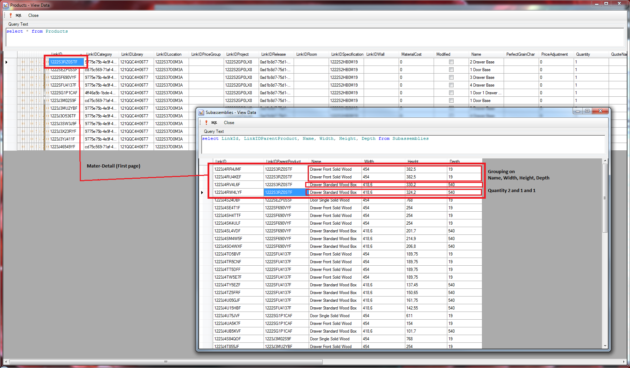Sort by LinkIDLocation column header
Screen dimensions: 630x368
coord(171,54)
